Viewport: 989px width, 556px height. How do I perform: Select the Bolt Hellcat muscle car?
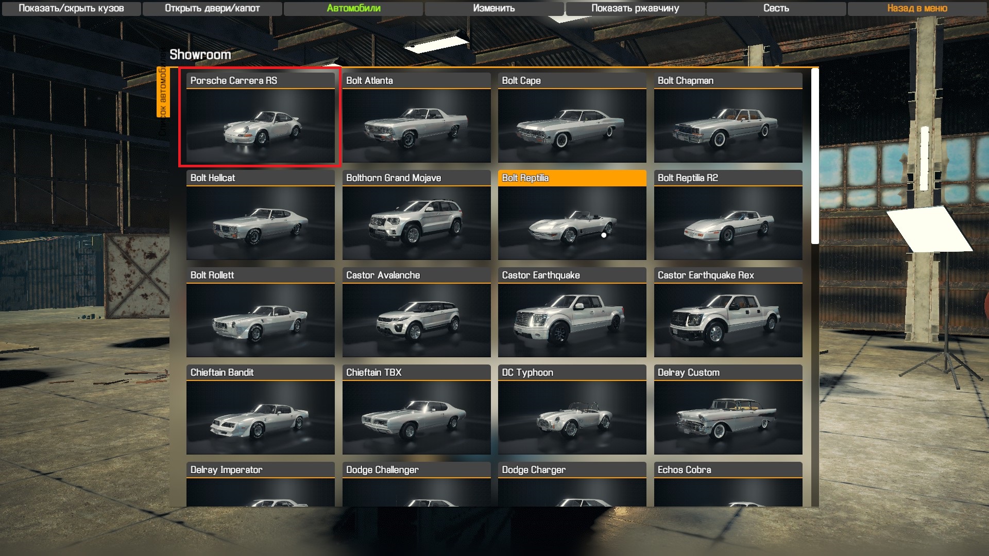(x=260, y=215)
